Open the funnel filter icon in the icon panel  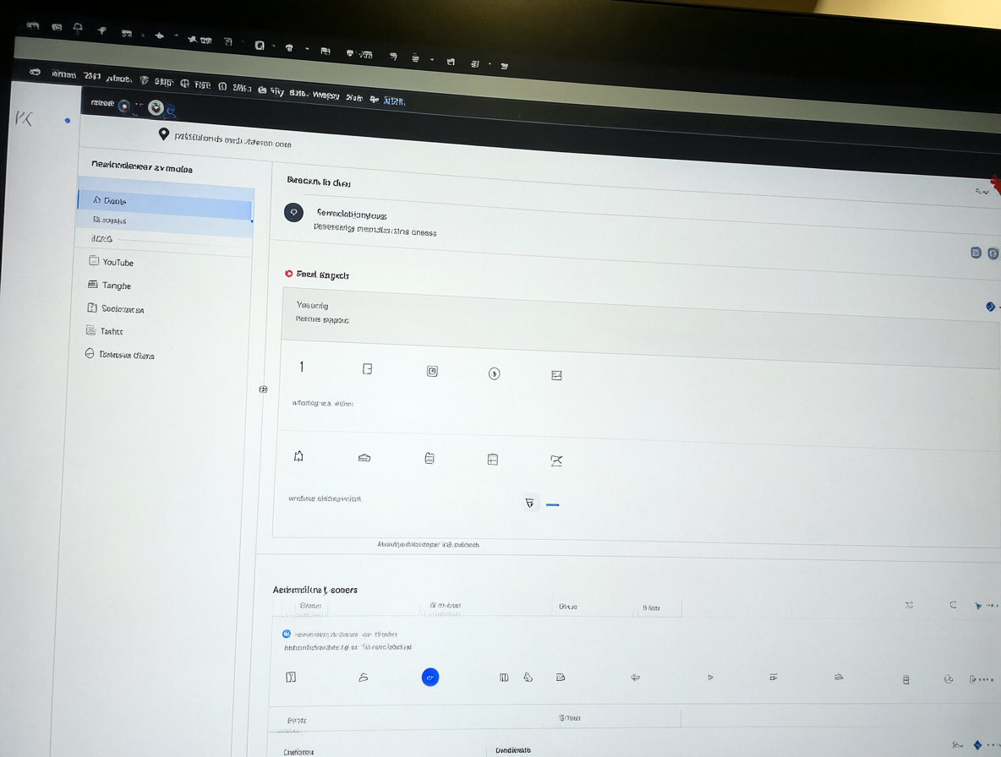[529, 504]
